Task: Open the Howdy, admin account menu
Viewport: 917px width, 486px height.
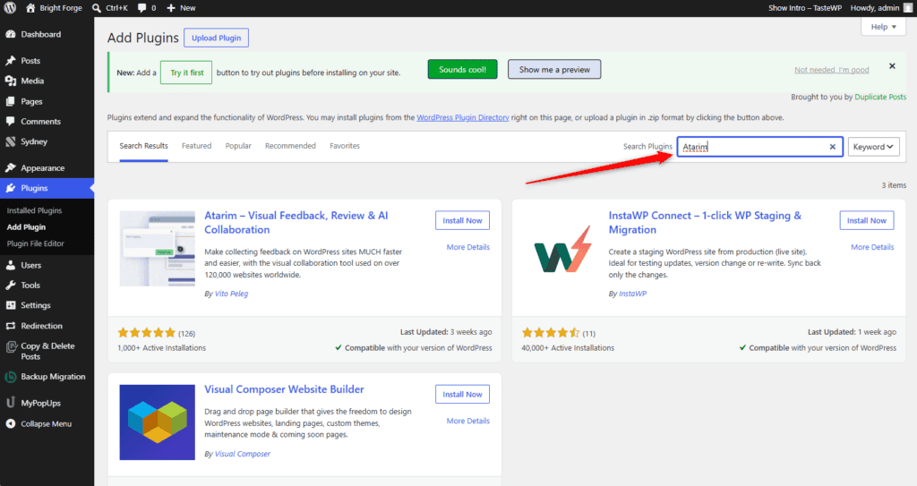Action: point(881,8)
